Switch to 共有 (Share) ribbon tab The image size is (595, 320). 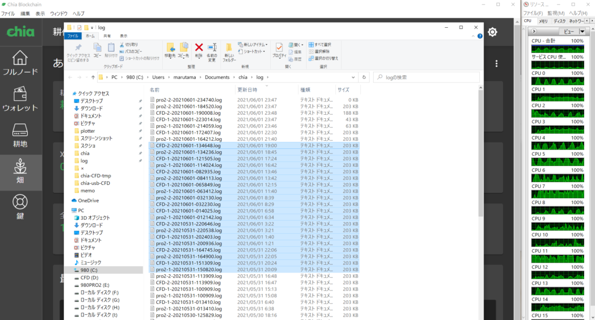coord(107,36)
